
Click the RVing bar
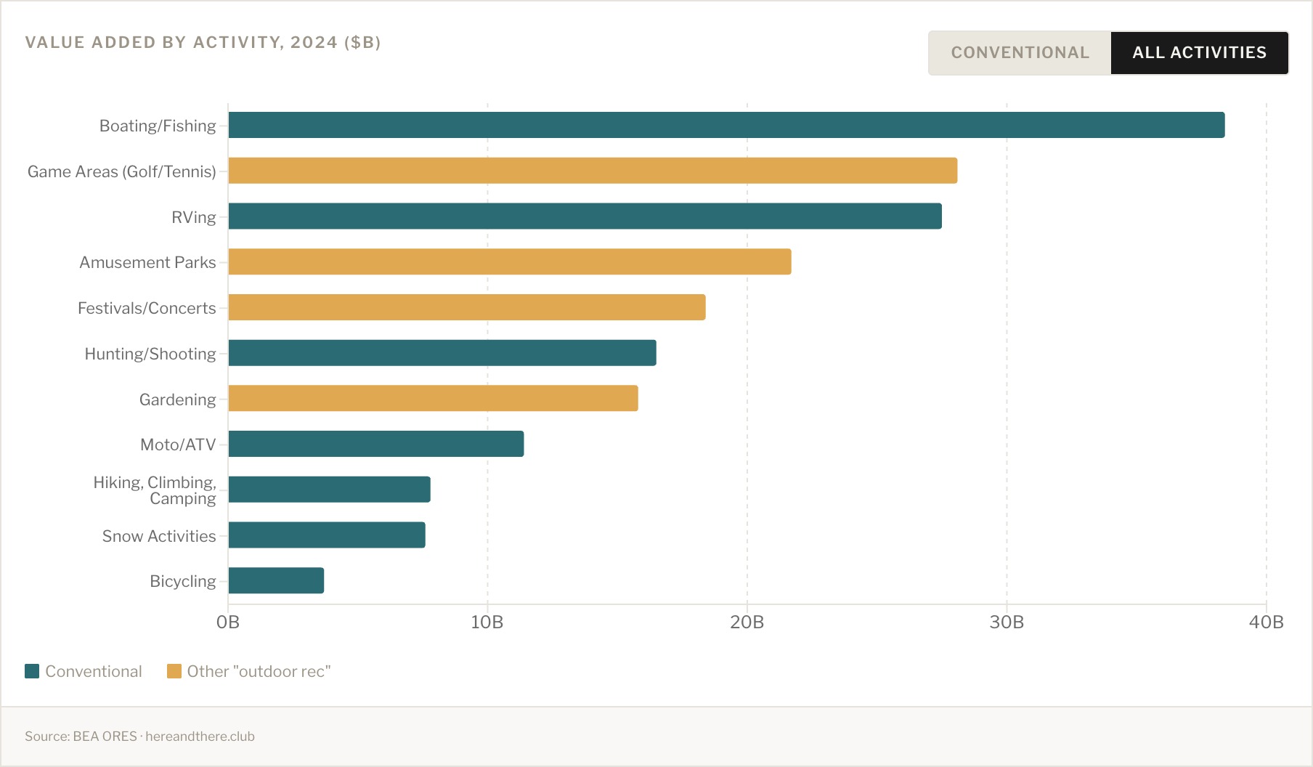tap(585, 216)
